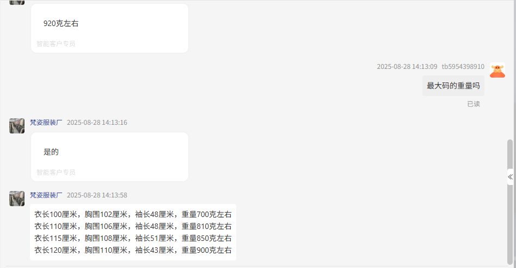Click the size chart line 衣长100厘米

(133, 214)
